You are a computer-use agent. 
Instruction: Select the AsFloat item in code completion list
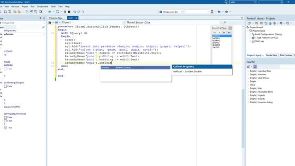click(x=135, y=68)
